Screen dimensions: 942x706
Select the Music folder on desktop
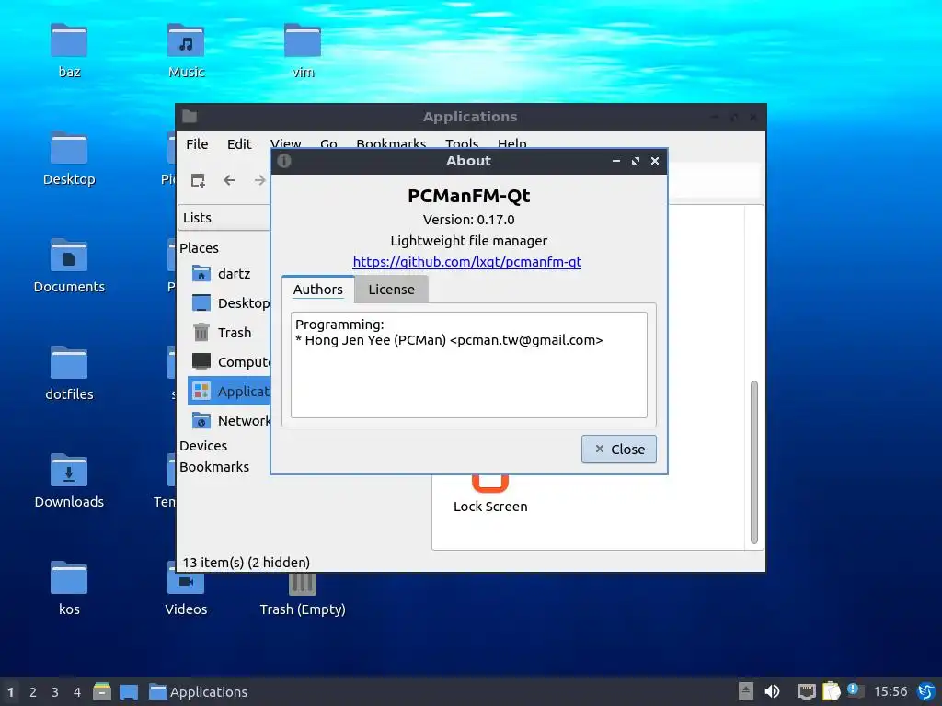[x=186, y=51]
